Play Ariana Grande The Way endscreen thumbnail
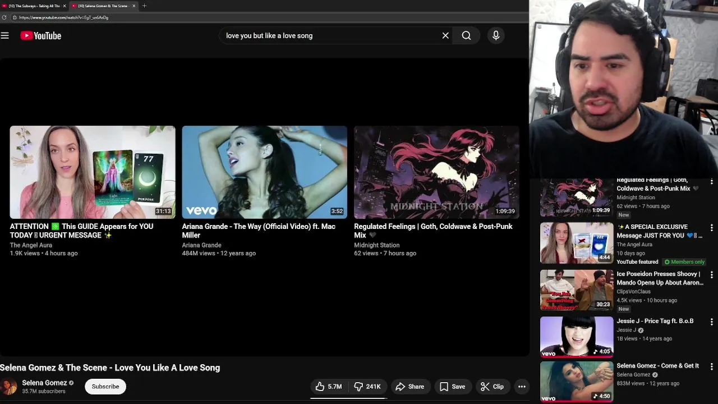 pyautogui.click(x=264, y=172)
